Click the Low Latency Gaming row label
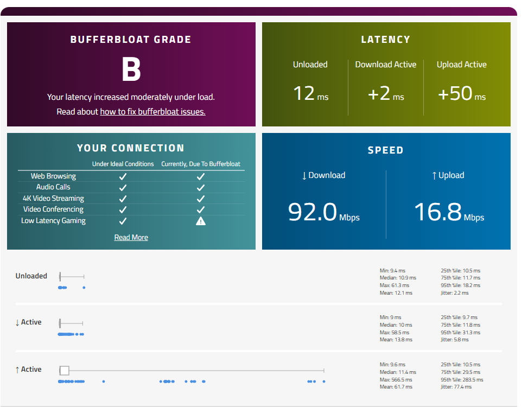This screenshot has height=407, width=528. tap(53, 220)
